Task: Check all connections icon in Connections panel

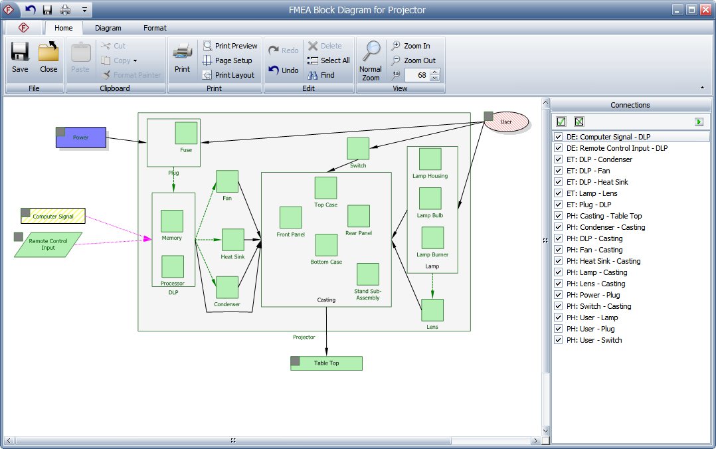Action: pyautogui.click(x=561, y=122)
